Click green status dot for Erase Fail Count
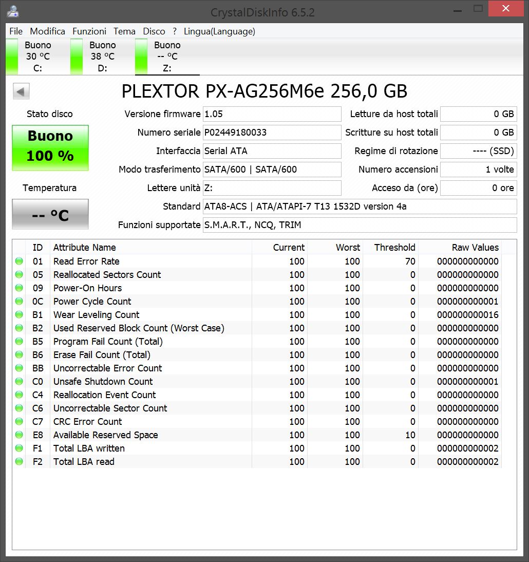529x562 pixels. [19, 355]
